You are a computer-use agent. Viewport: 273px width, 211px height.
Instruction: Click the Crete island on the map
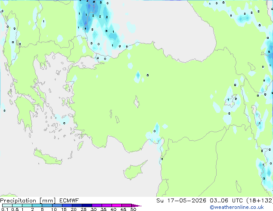pos(47,157)
